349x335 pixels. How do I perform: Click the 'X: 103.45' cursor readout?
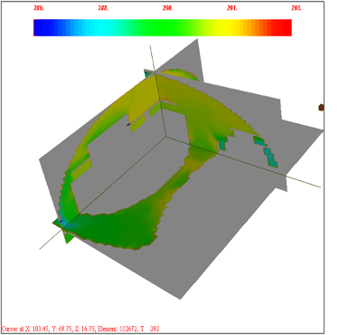pos(38,329)
